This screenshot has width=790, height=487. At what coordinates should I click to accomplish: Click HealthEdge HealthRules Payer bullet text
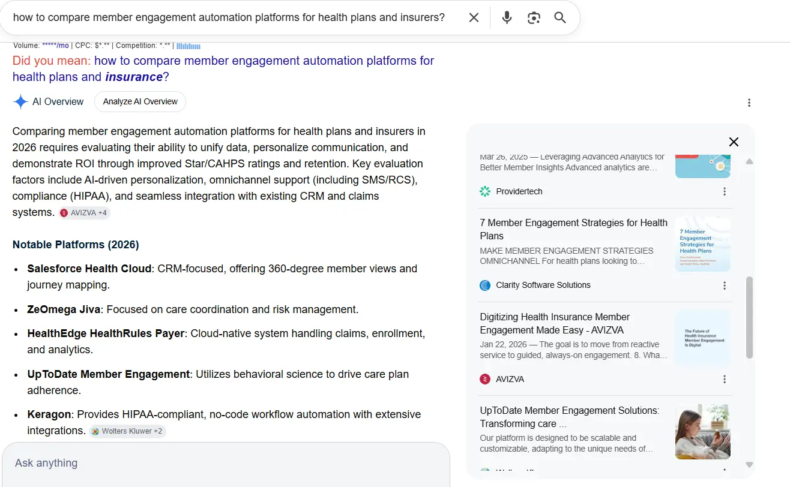pyautogui.click(x=226, y=341)
